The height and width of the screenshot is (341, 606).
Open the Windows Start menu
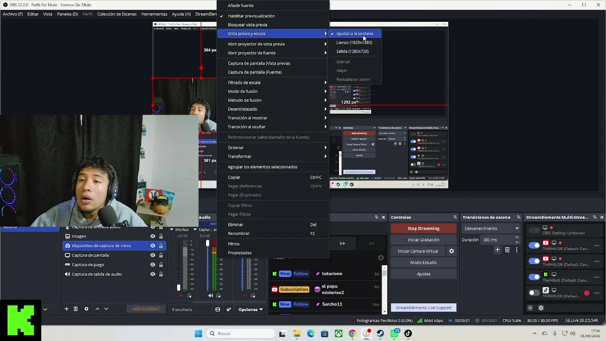[x=198, y=333]
